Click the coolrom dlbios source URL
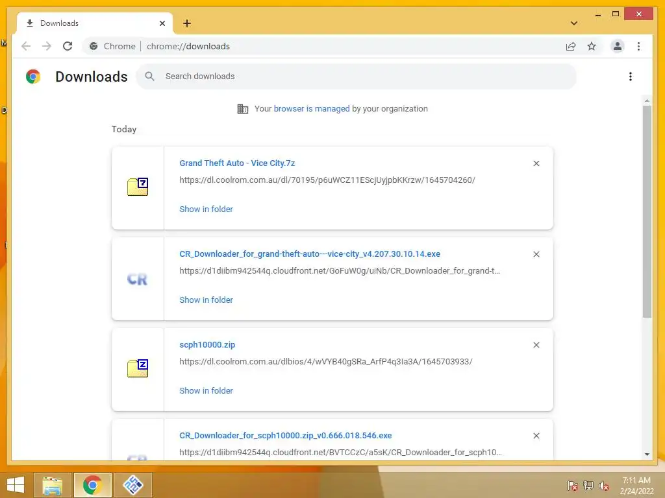The width and height of the screenshot is (665, 498). click(326, 362)
